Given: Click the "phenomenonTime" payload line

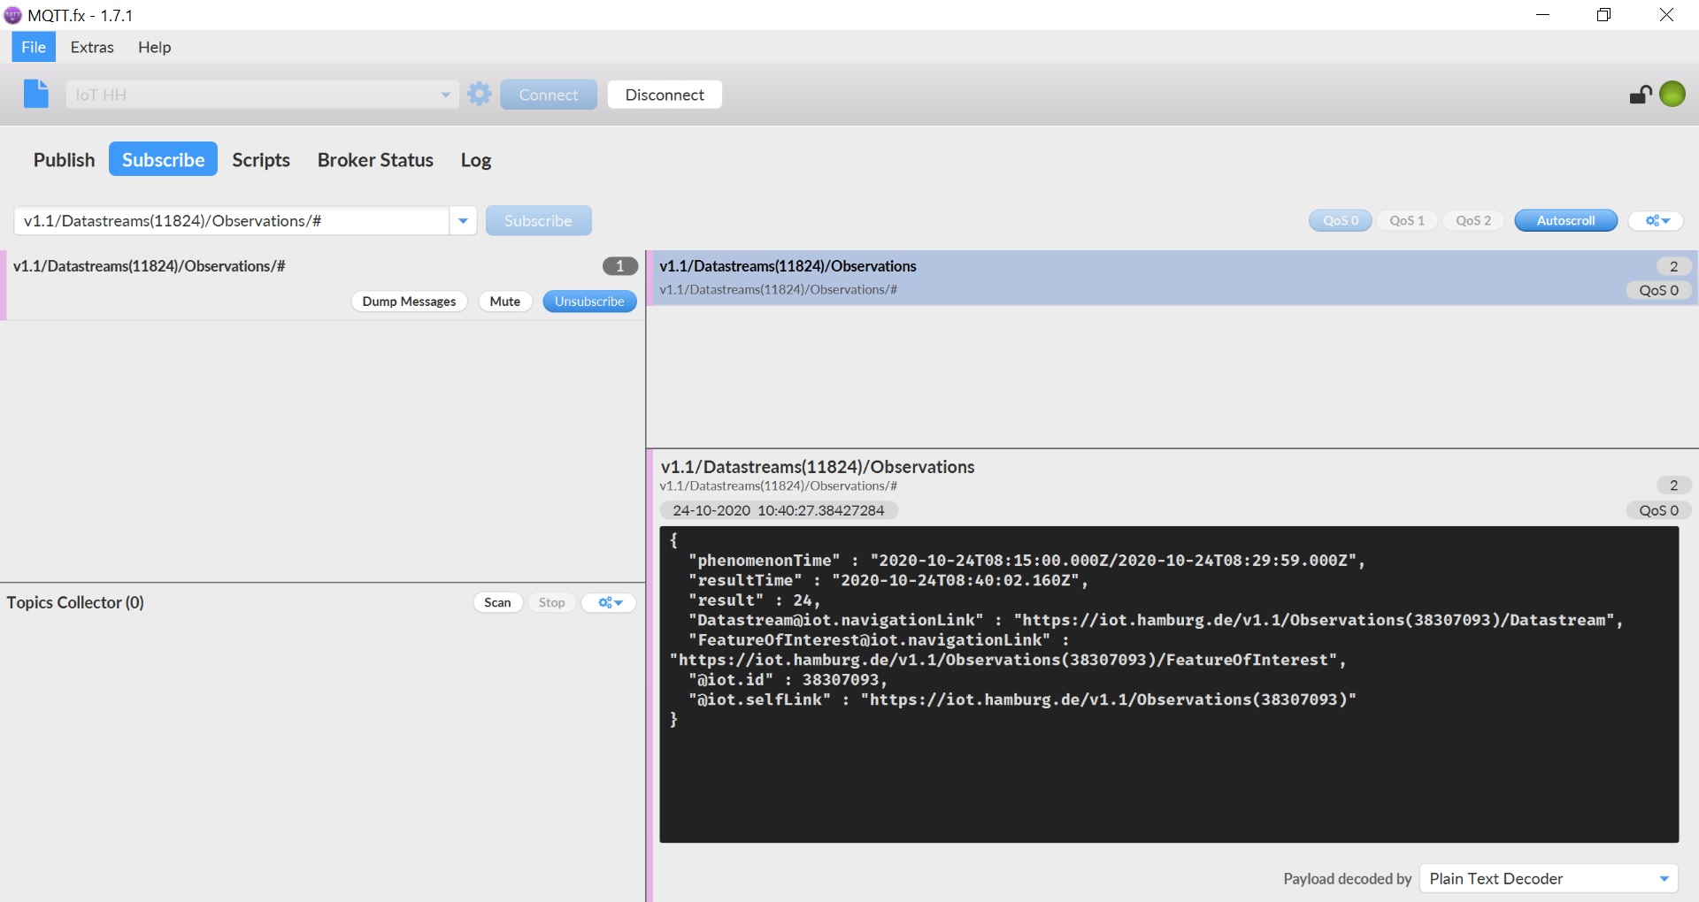Looking at the screenshot, I should coord(1026,561).
